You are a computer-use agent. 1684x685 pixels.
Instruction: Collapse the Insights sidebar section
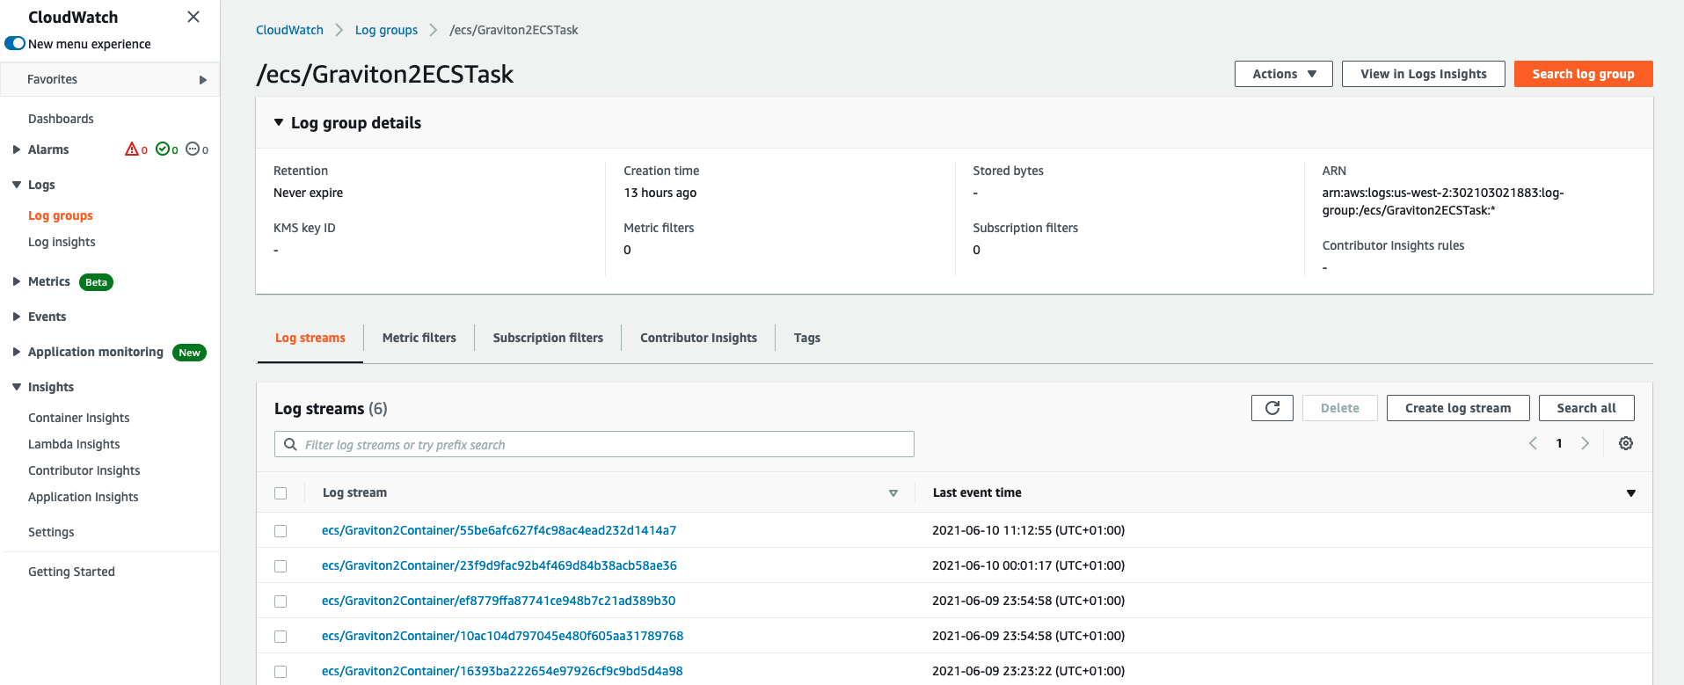click(17, 387)
